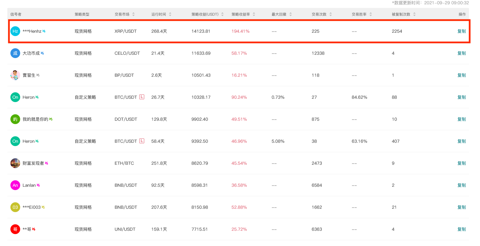Image resolution: width=480 pixels, height=246 pixels.
Task: Copy the Heron strategy with 10328.17 profit
Action: (x=462, y=97)
